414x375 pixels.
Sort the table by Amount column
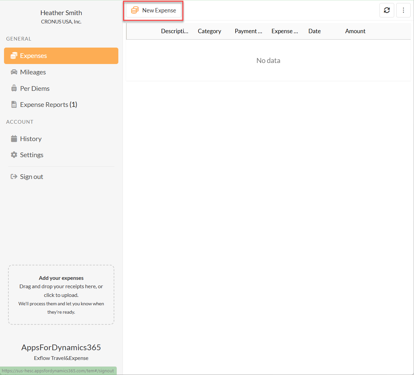coord(355,31)
